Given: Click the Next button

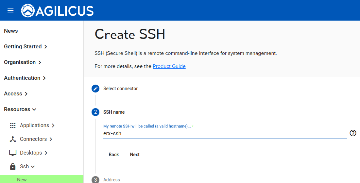Looking at the screenshot, I should 135,155.
